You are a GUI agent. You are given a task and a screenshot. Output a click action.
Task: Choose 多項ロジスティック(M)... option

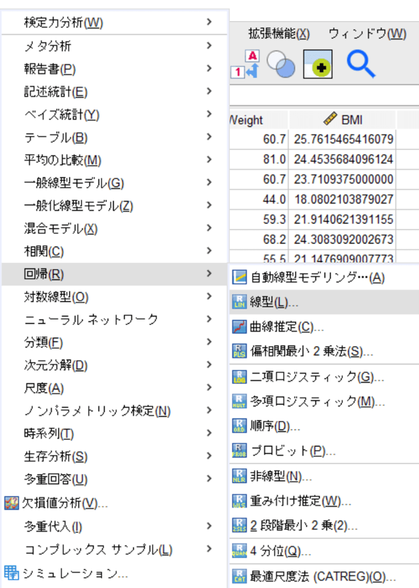[x=324, y=402]
